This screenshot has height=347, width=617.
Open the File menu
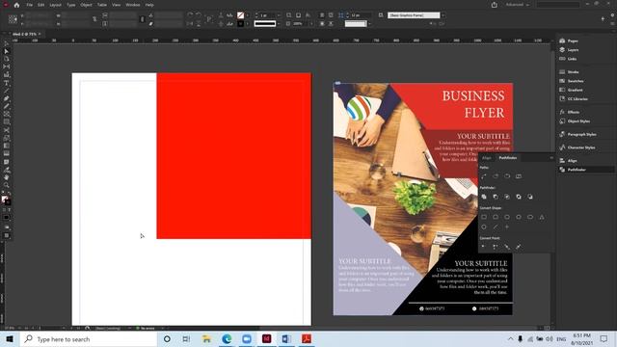[30, 5]
